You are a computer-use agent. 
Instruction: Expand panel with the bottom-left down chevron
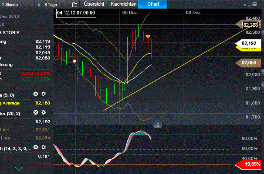coord(19,168)
